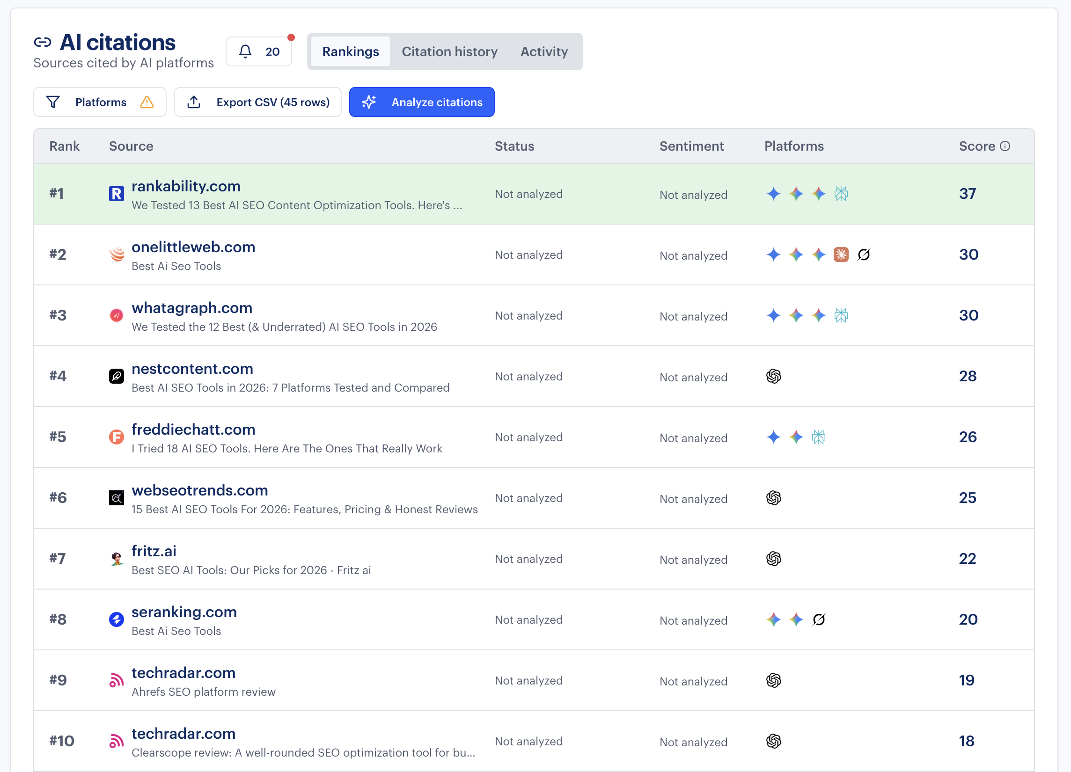Open the freddiechatt.com source link
This screenshot has height=772, width=1071.
[193, 430]
